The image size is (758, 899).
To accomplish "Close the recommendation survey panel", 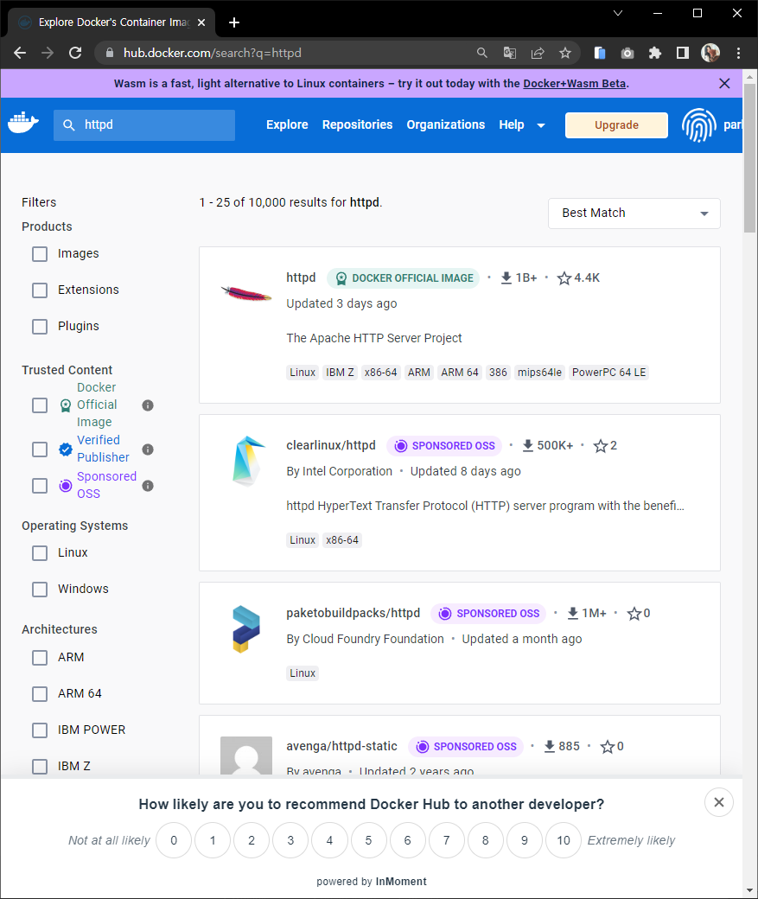I will (x=719, y=802).
